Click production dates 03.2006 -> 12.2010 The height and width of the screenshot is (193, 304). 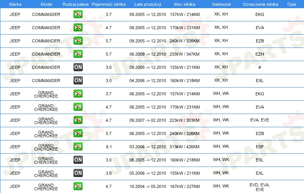(148, 147)
